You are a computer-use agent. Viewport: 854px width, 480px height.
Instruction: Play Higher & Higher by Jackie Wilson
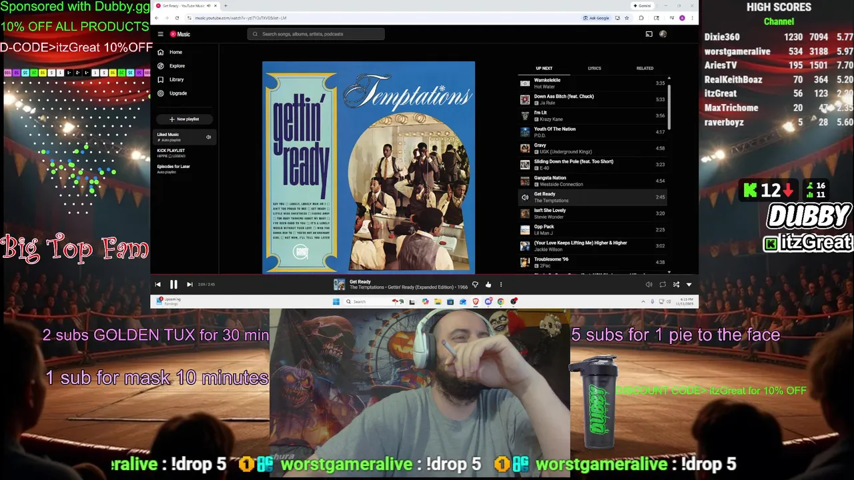(x=592, y=246)
